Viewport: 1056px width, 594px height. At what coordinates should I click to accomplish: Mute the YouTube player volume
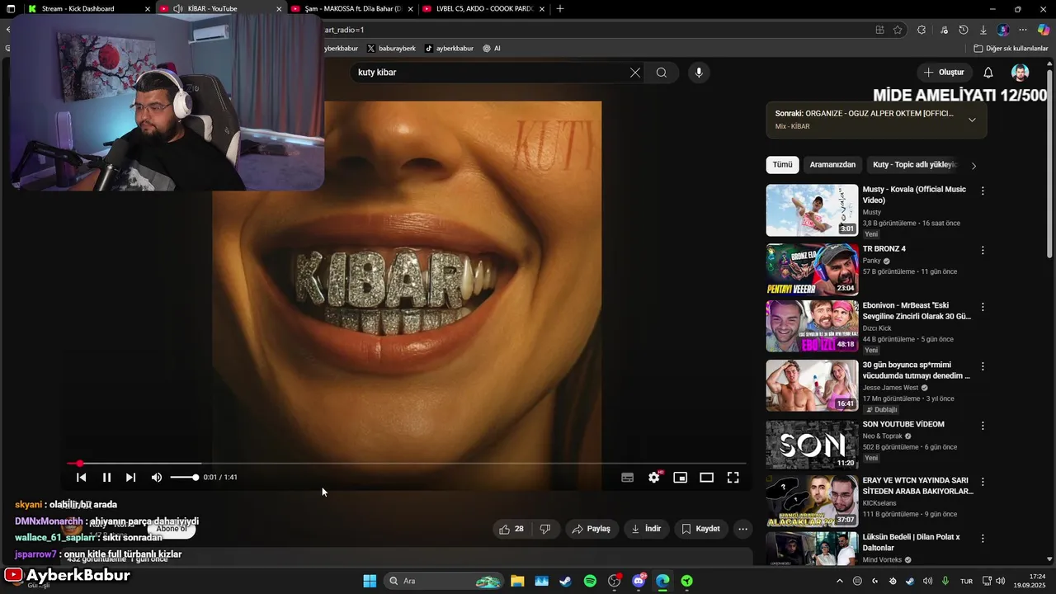click(157, 477)
